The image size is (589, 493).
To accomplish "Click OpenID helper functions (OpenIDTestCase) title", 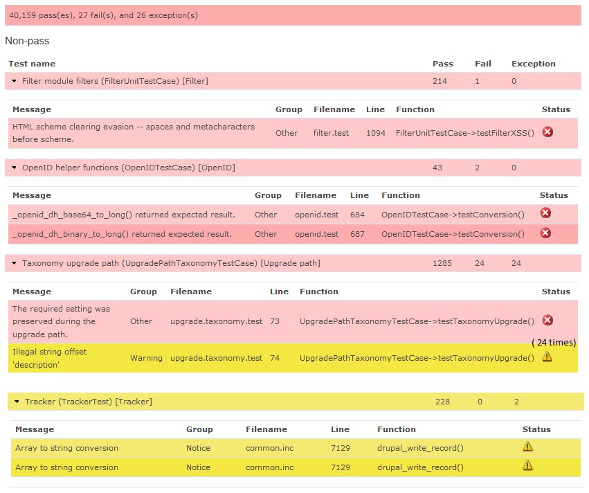I will pyautogui.click(x=129, y=168).
